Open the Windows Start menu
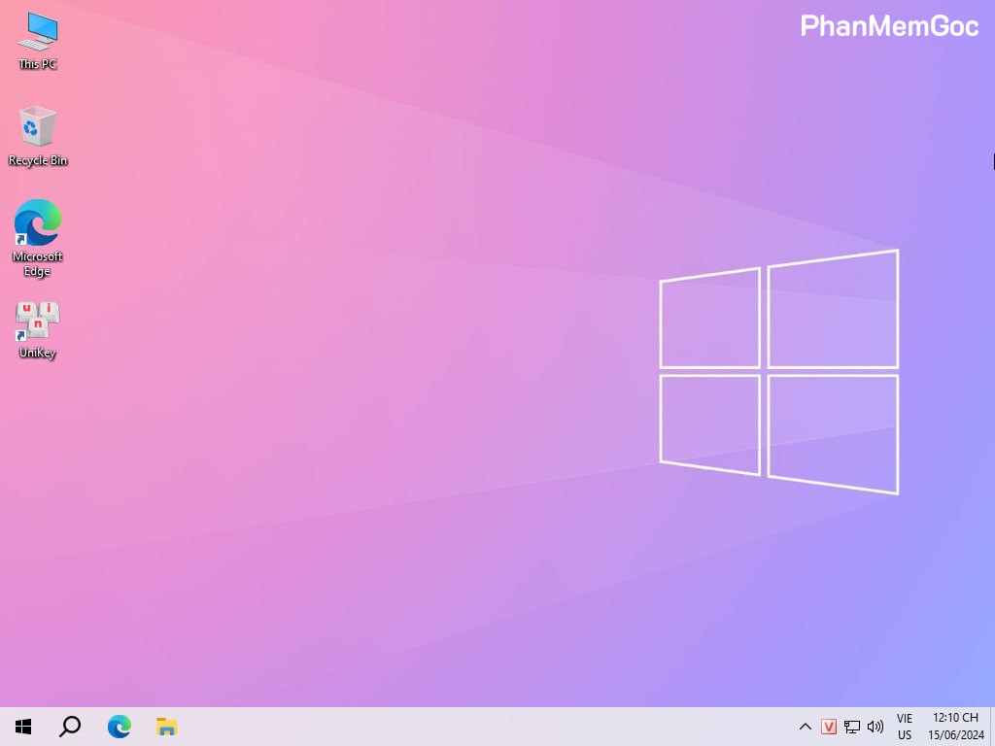Viewport: 995px width, 746px height. (x=23, y=727)
